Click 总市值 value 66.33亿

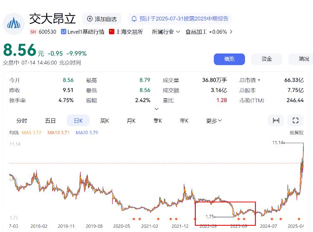[x=294, y=80]
